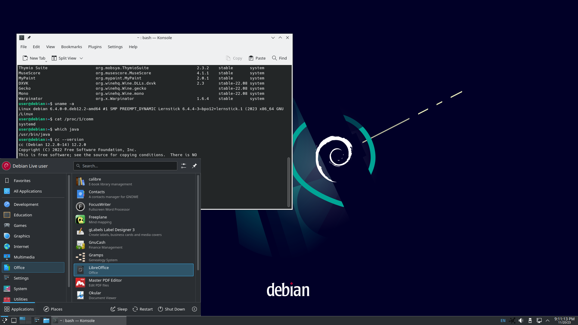Open Master PDF Editor
The width and height of the screenshot is (578, 325).
[134, 283]
